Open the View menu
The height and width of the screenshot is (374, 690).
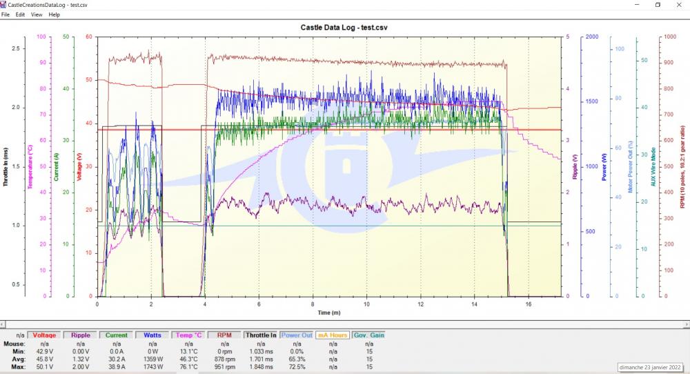tap(37, 14)
